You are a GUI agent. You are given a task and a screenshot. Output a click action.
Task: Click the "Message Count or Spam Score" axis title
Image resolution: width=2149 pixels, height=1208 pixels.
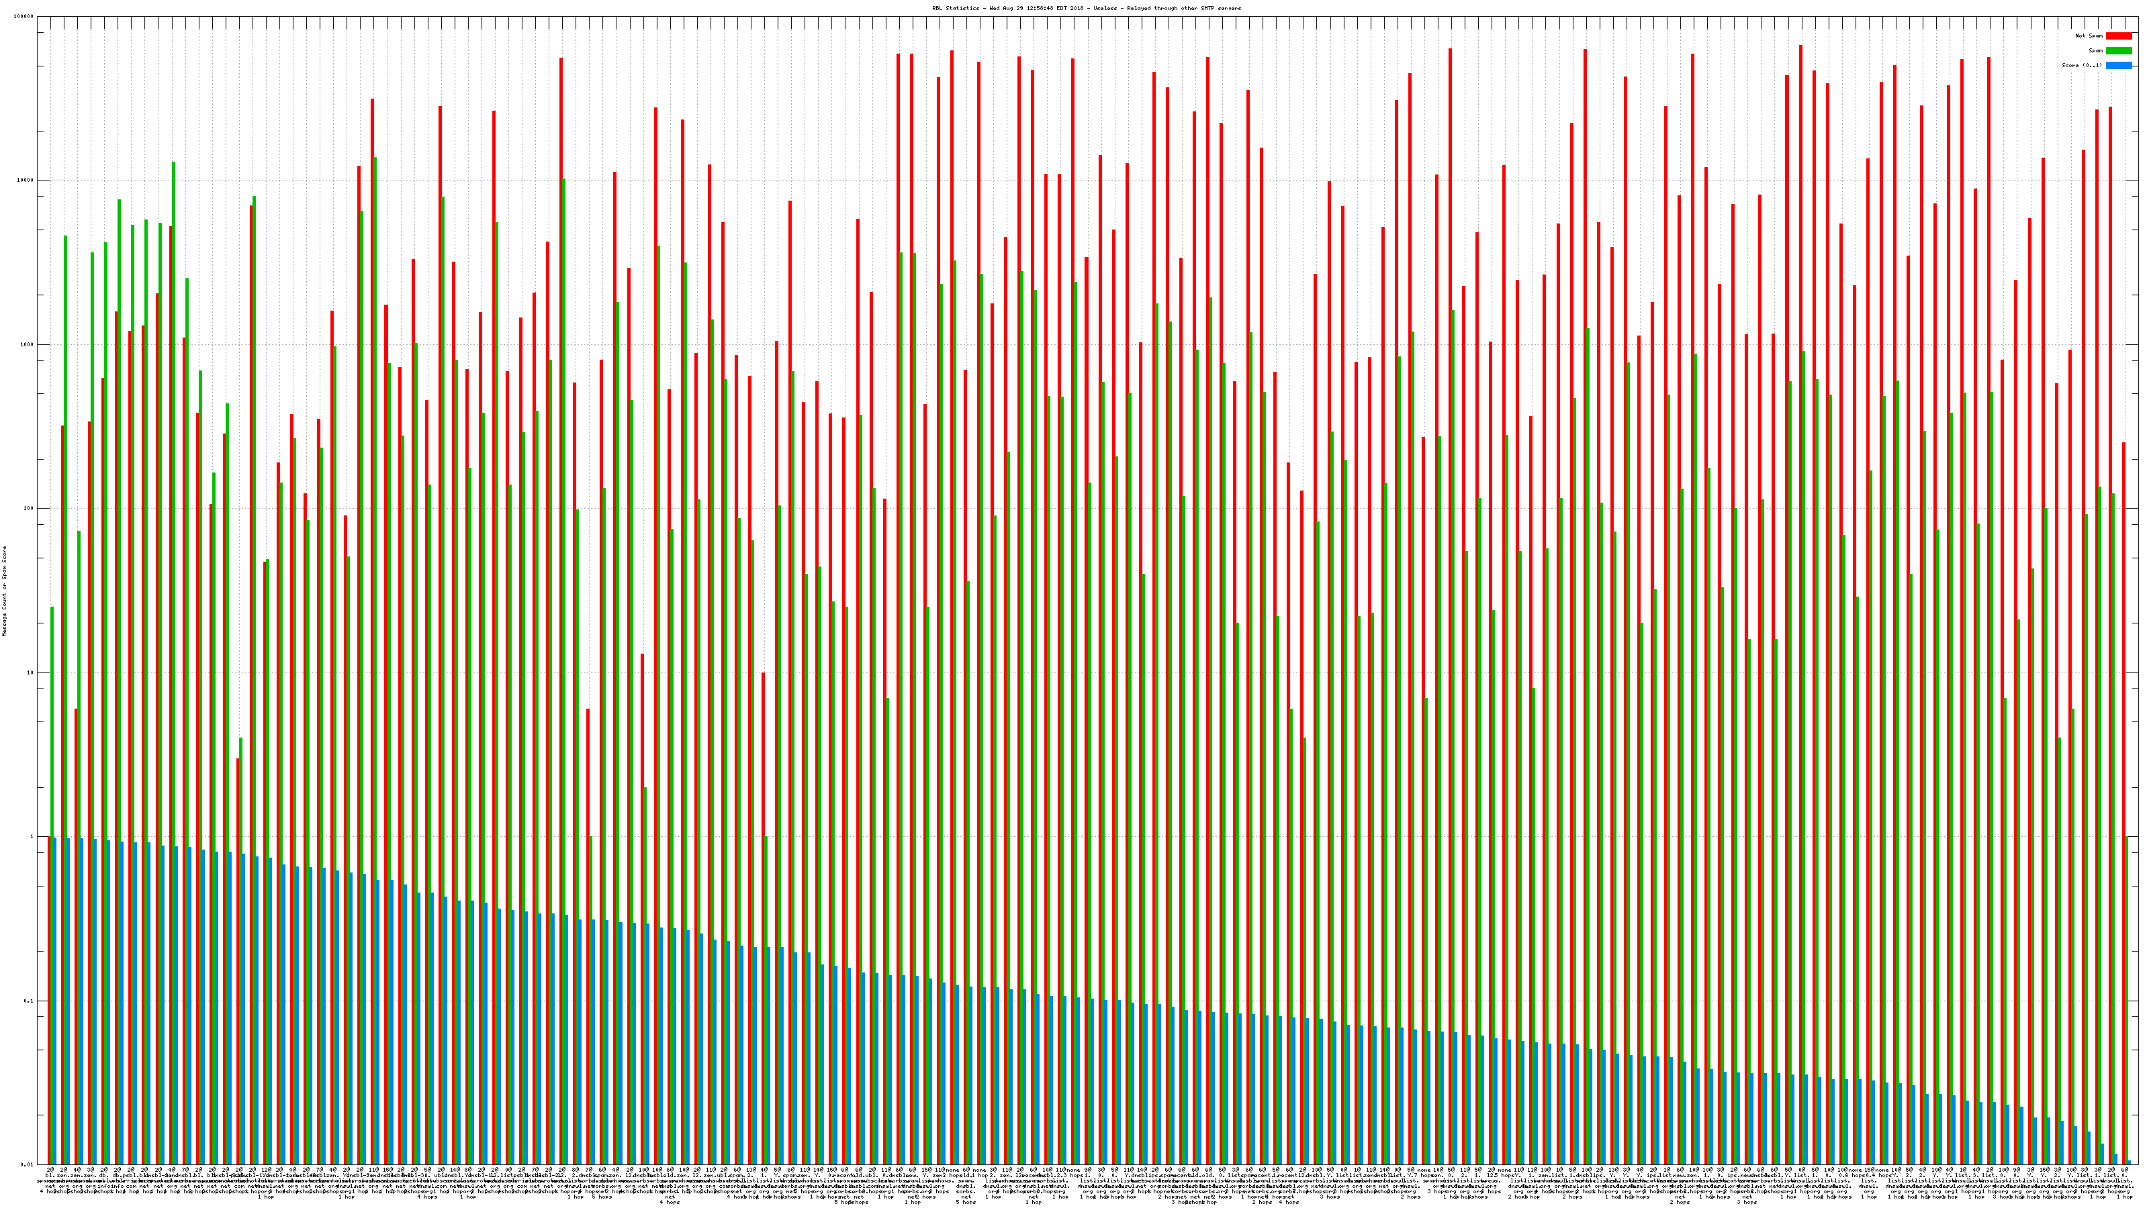coord(4,591)
